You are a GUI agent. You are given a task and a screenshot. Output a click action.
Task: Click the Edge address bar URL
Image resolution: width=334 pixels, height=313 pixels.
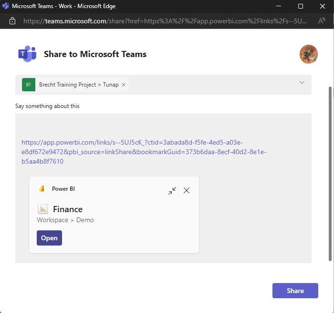pyautogui.click(x=165, y=21)
